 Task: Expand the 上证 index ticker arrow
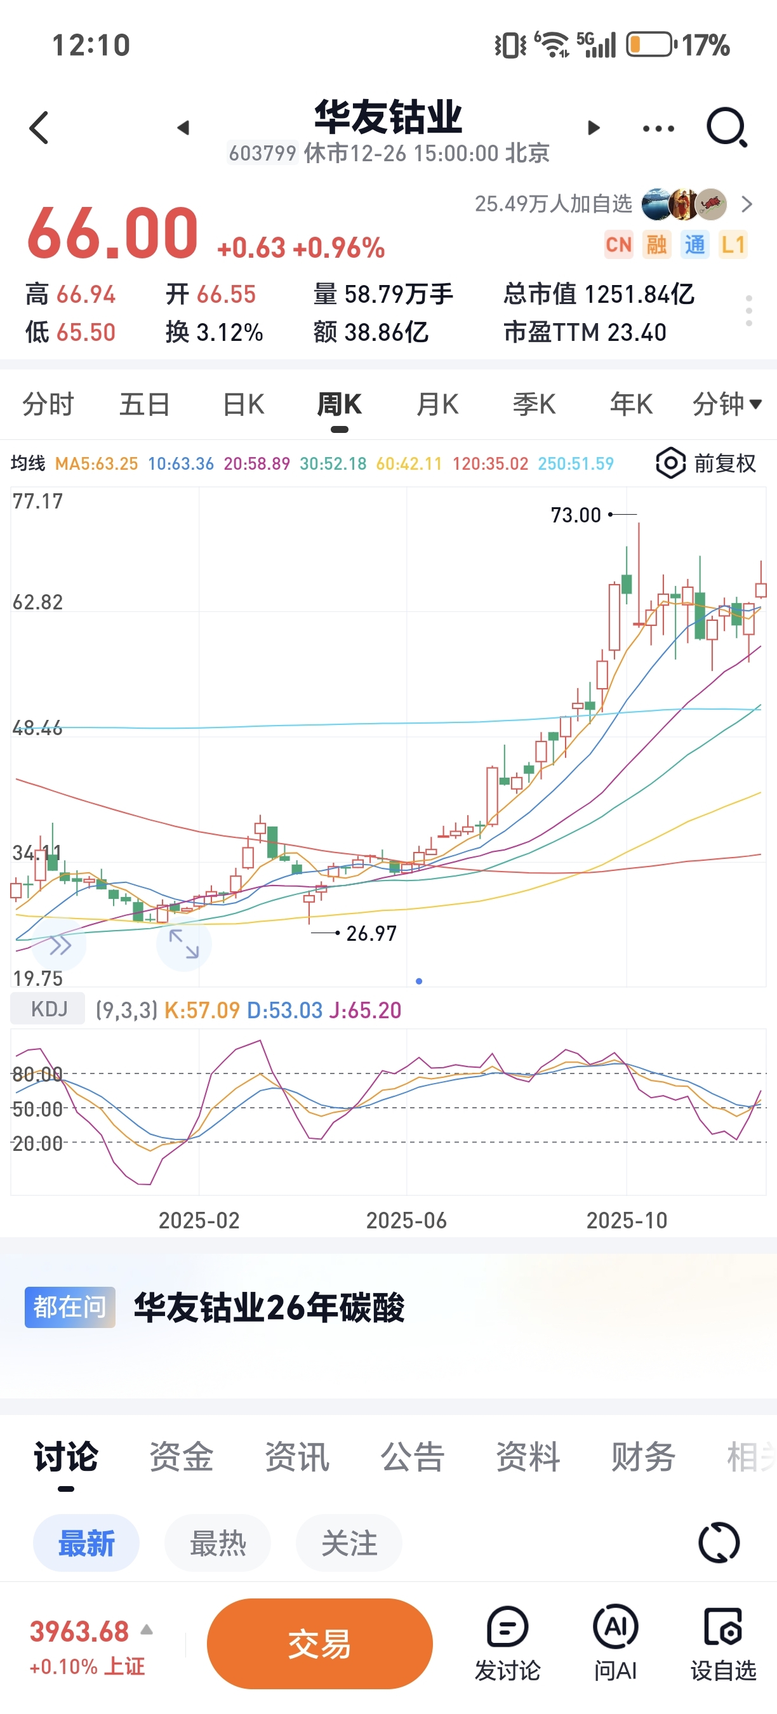tap(147, 1630)
